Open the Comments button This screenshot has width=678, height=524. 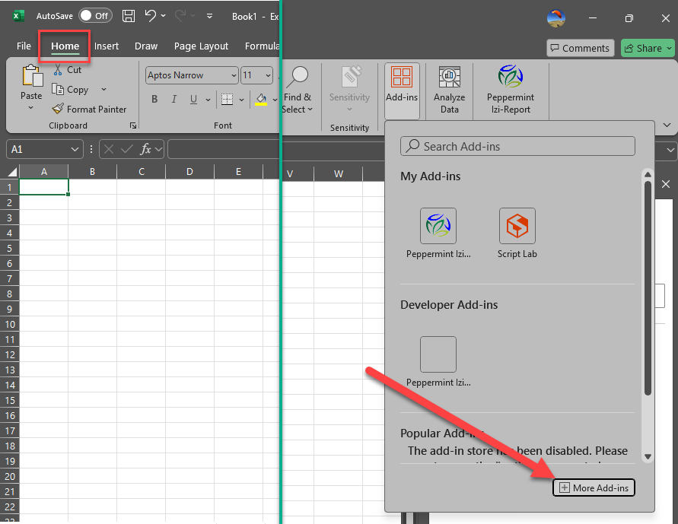(581, 48)
